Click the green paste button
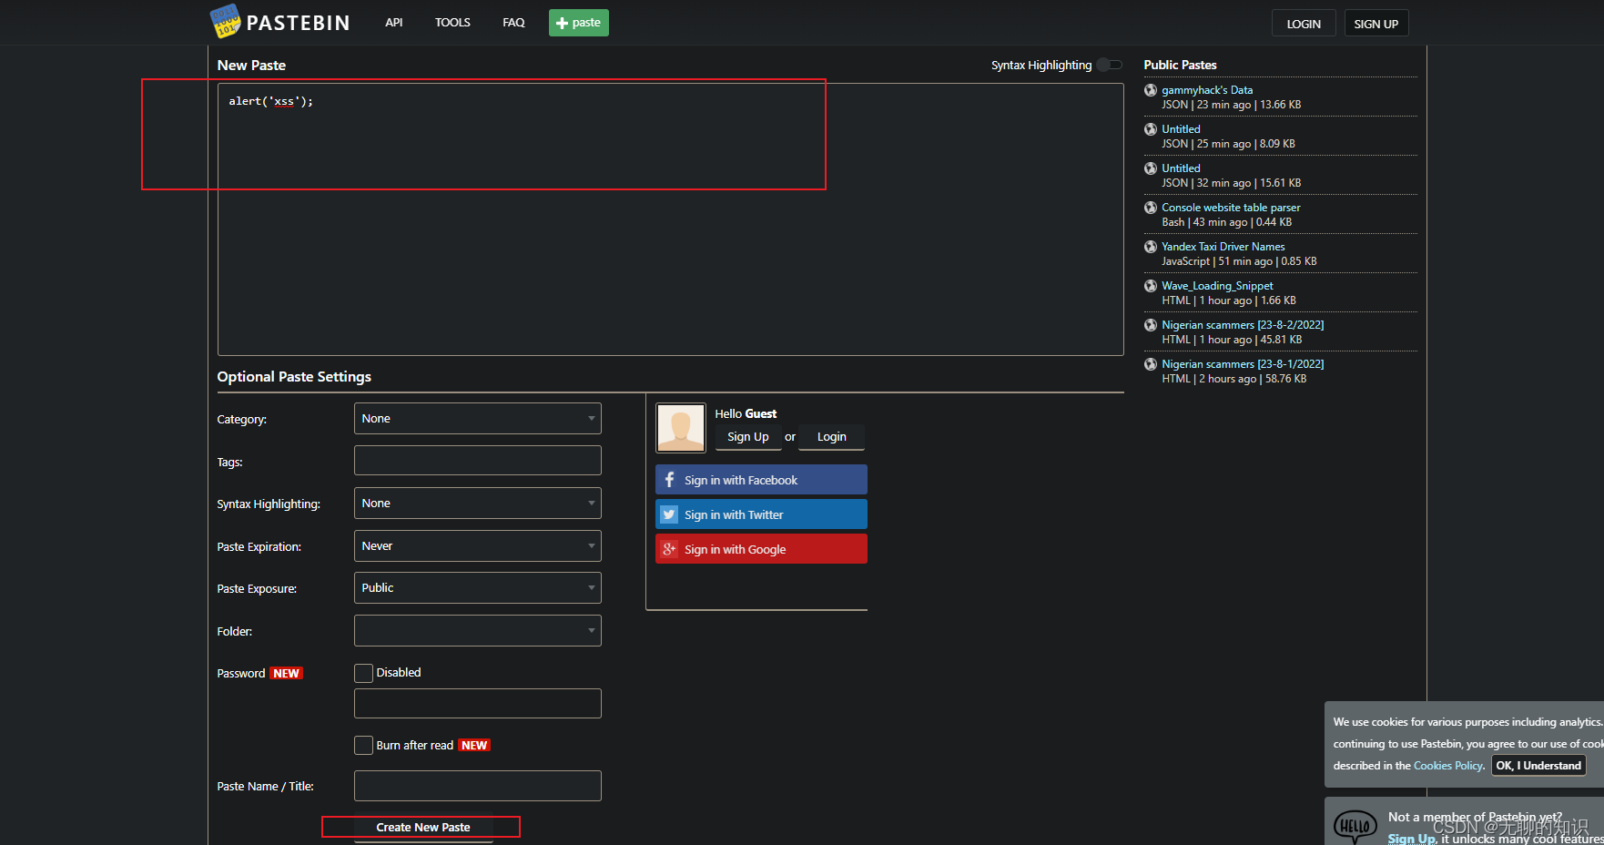The height and width of the screenshot is (845, 1604). 579,23
